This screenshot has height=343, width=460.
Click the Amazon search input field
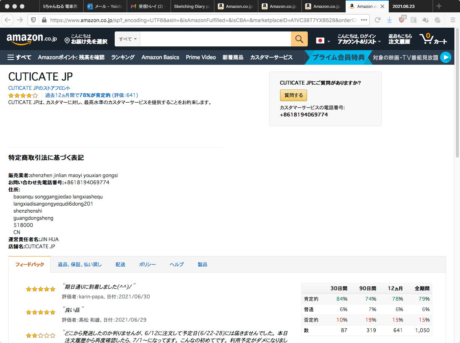216,39
